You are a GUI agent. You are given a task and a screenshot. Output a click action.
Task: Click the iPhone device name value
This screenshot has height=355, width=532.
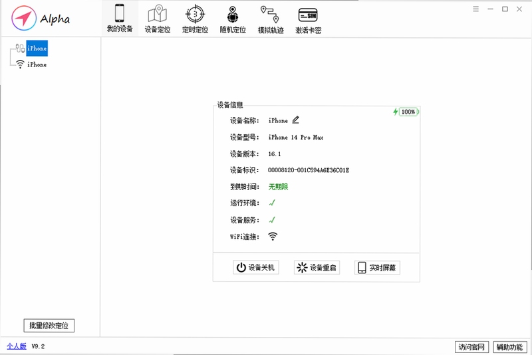(278, 120)
